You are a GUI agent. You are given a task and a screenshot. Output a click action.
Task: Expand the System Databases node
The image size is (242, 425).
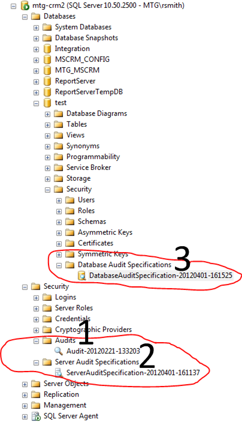tap(36, 28)
